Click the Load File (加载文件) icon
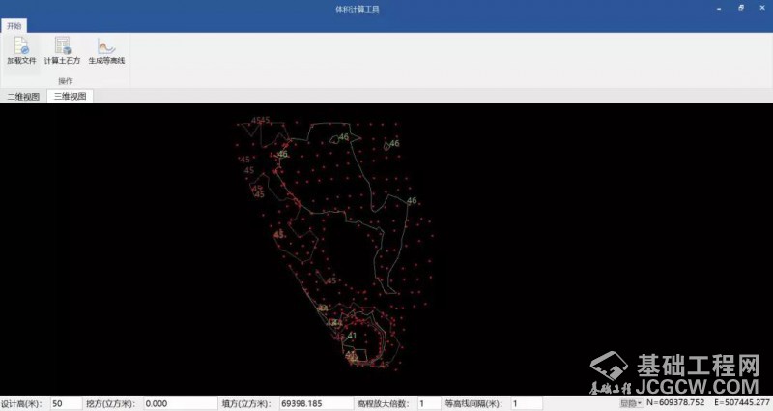The width and height of the screenshot is (773, 411). point(20,50)
